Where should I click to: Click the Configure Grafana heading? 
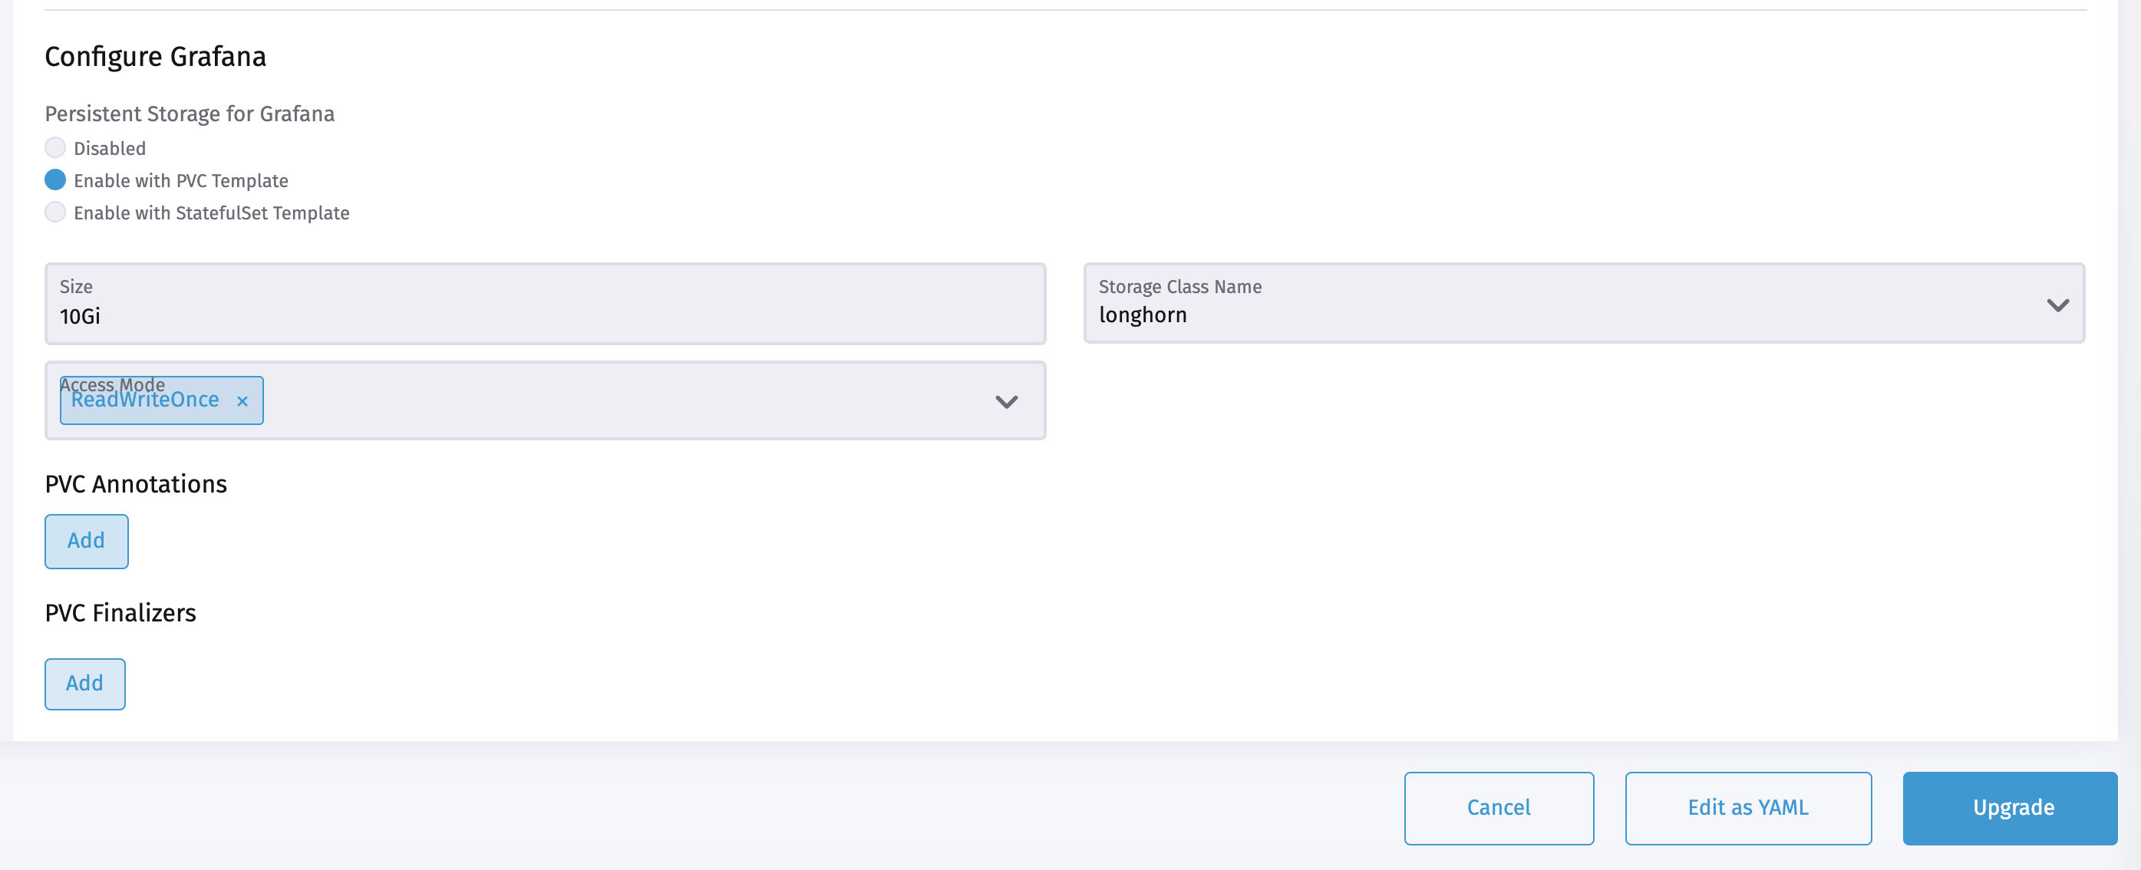click(x=154, y=57)
